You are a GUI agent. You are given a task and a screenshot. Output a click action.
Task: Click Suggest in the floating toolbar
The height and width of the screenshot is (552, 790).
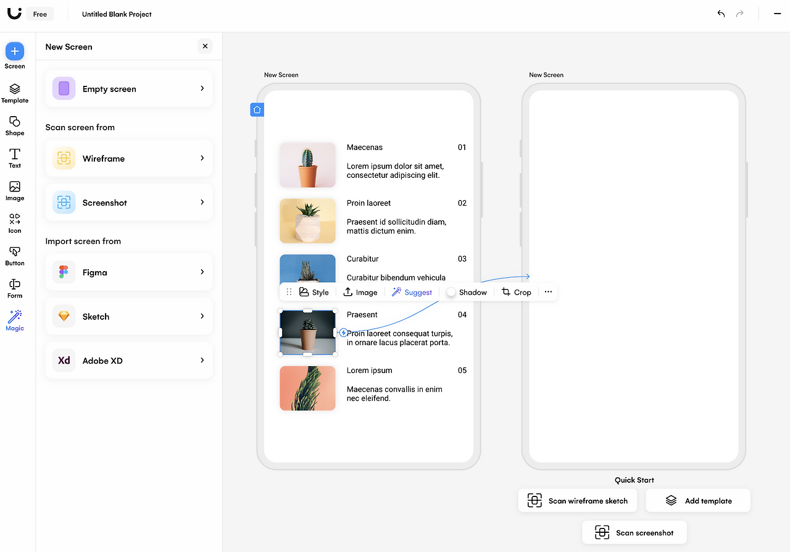pos(412,292)
